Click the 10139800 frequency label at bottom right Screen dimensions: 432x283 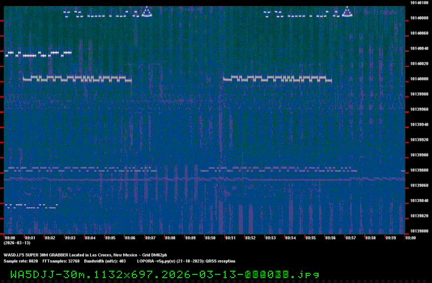click(419, 231)
